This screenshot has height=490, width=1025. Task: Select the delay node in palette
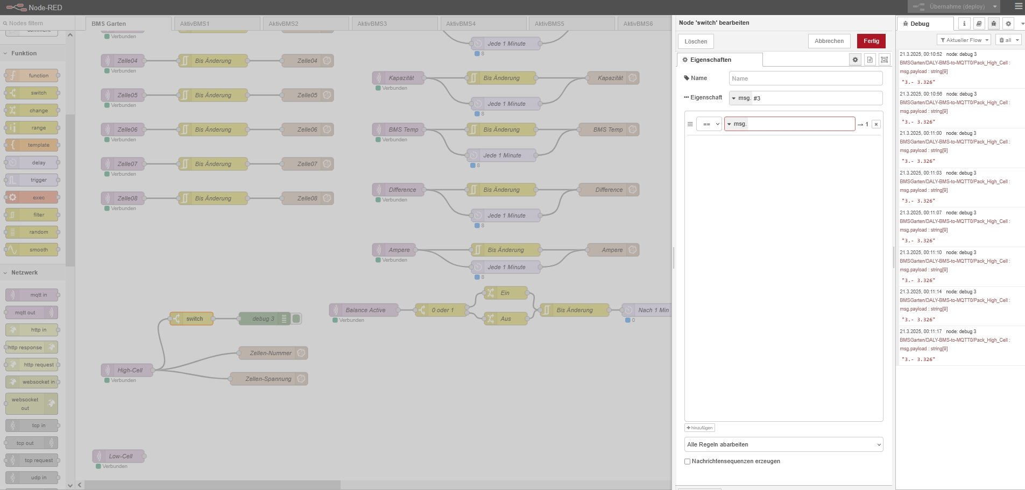32,163
